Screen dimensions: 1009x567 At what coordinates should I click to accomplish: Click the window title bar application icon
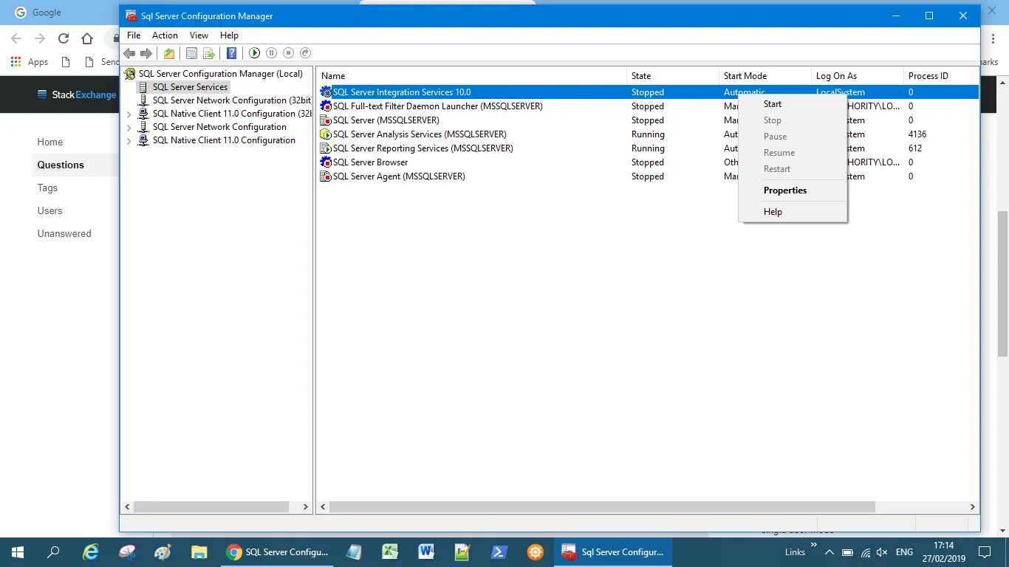(x=131, y=16)
